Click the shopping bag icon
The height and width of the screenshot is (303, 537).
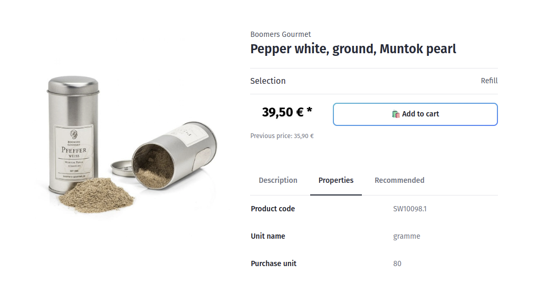(x=396, y=114)
